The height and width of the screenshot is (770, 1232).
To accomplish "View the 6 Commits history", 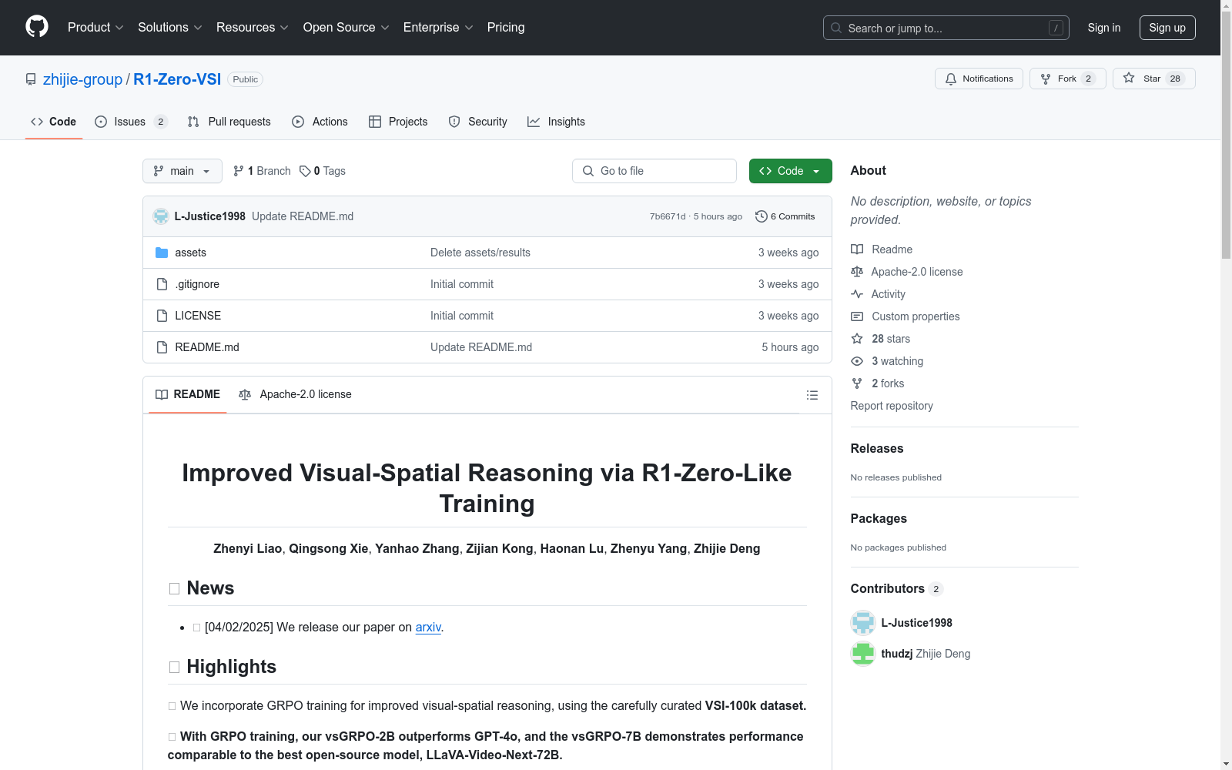I will click(785, 216).
